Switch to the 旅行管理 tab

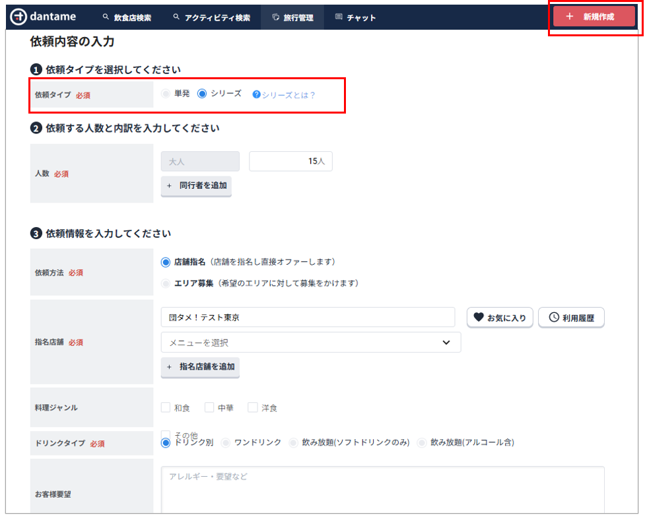pos(292,18)
